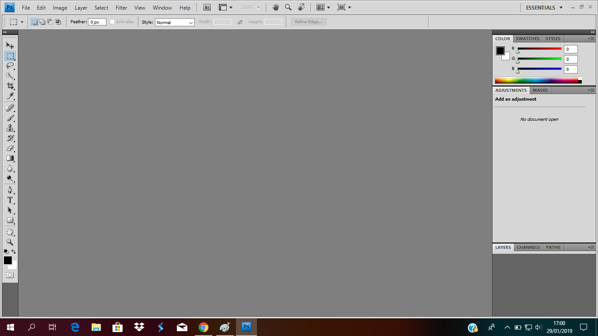Select the Gradient tool

(10, 158)
